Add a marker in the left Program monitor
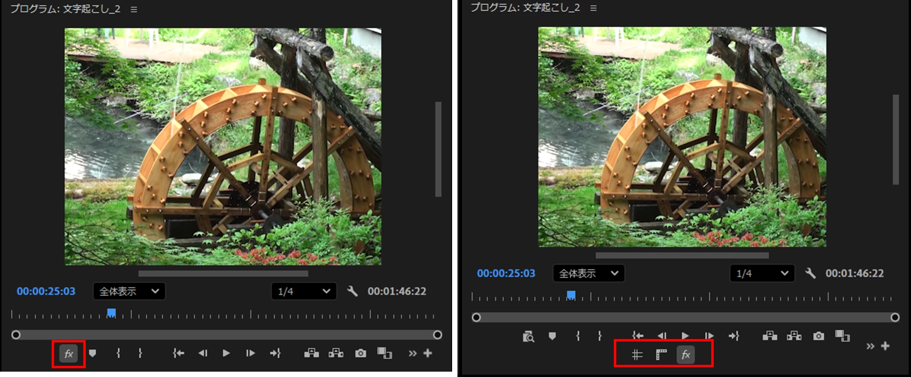This screenshot has width=911, height=377. tap(93, 353)
